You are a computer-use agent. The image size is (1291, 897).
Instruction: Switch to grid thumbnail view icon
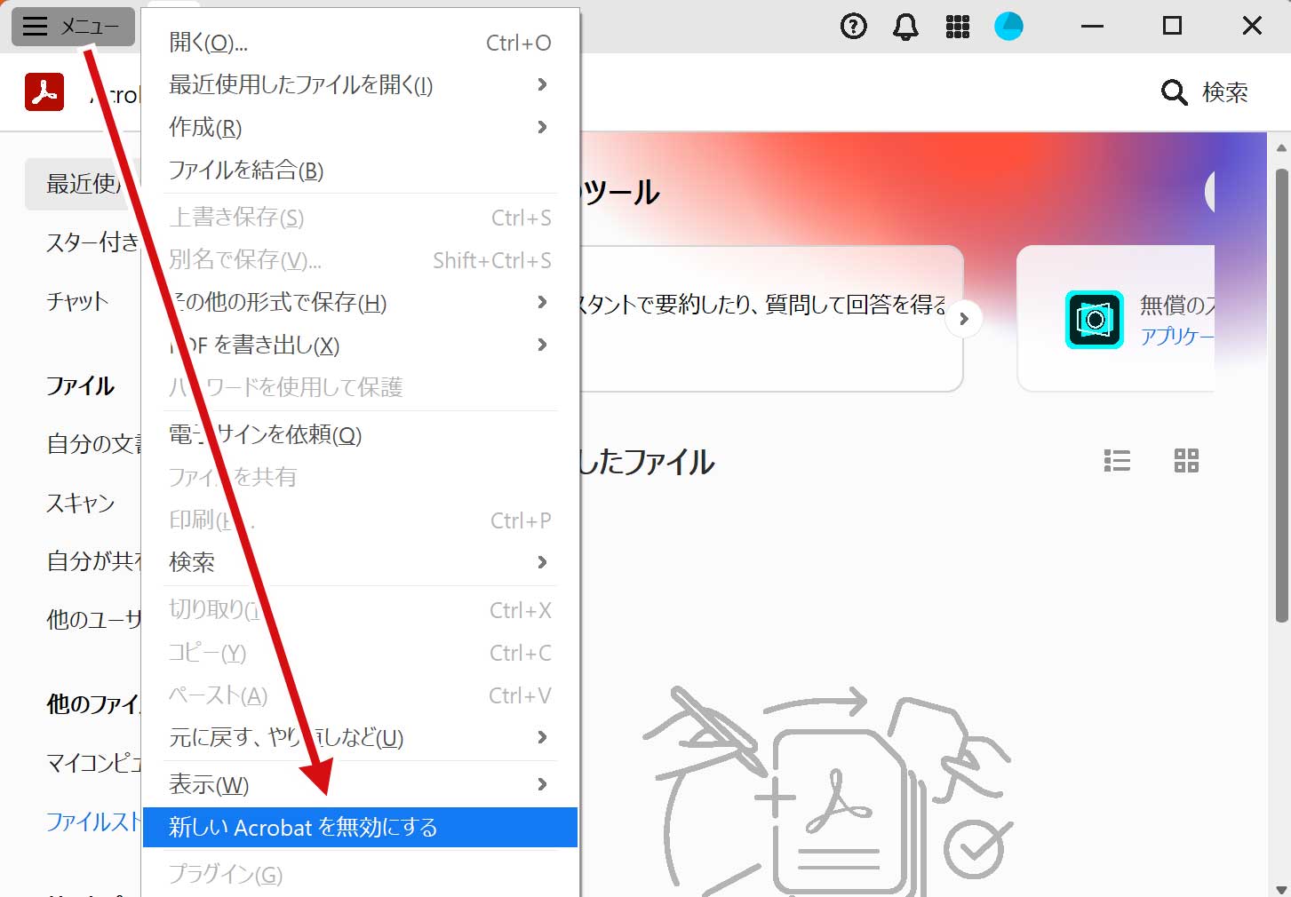pos(1186,460)
